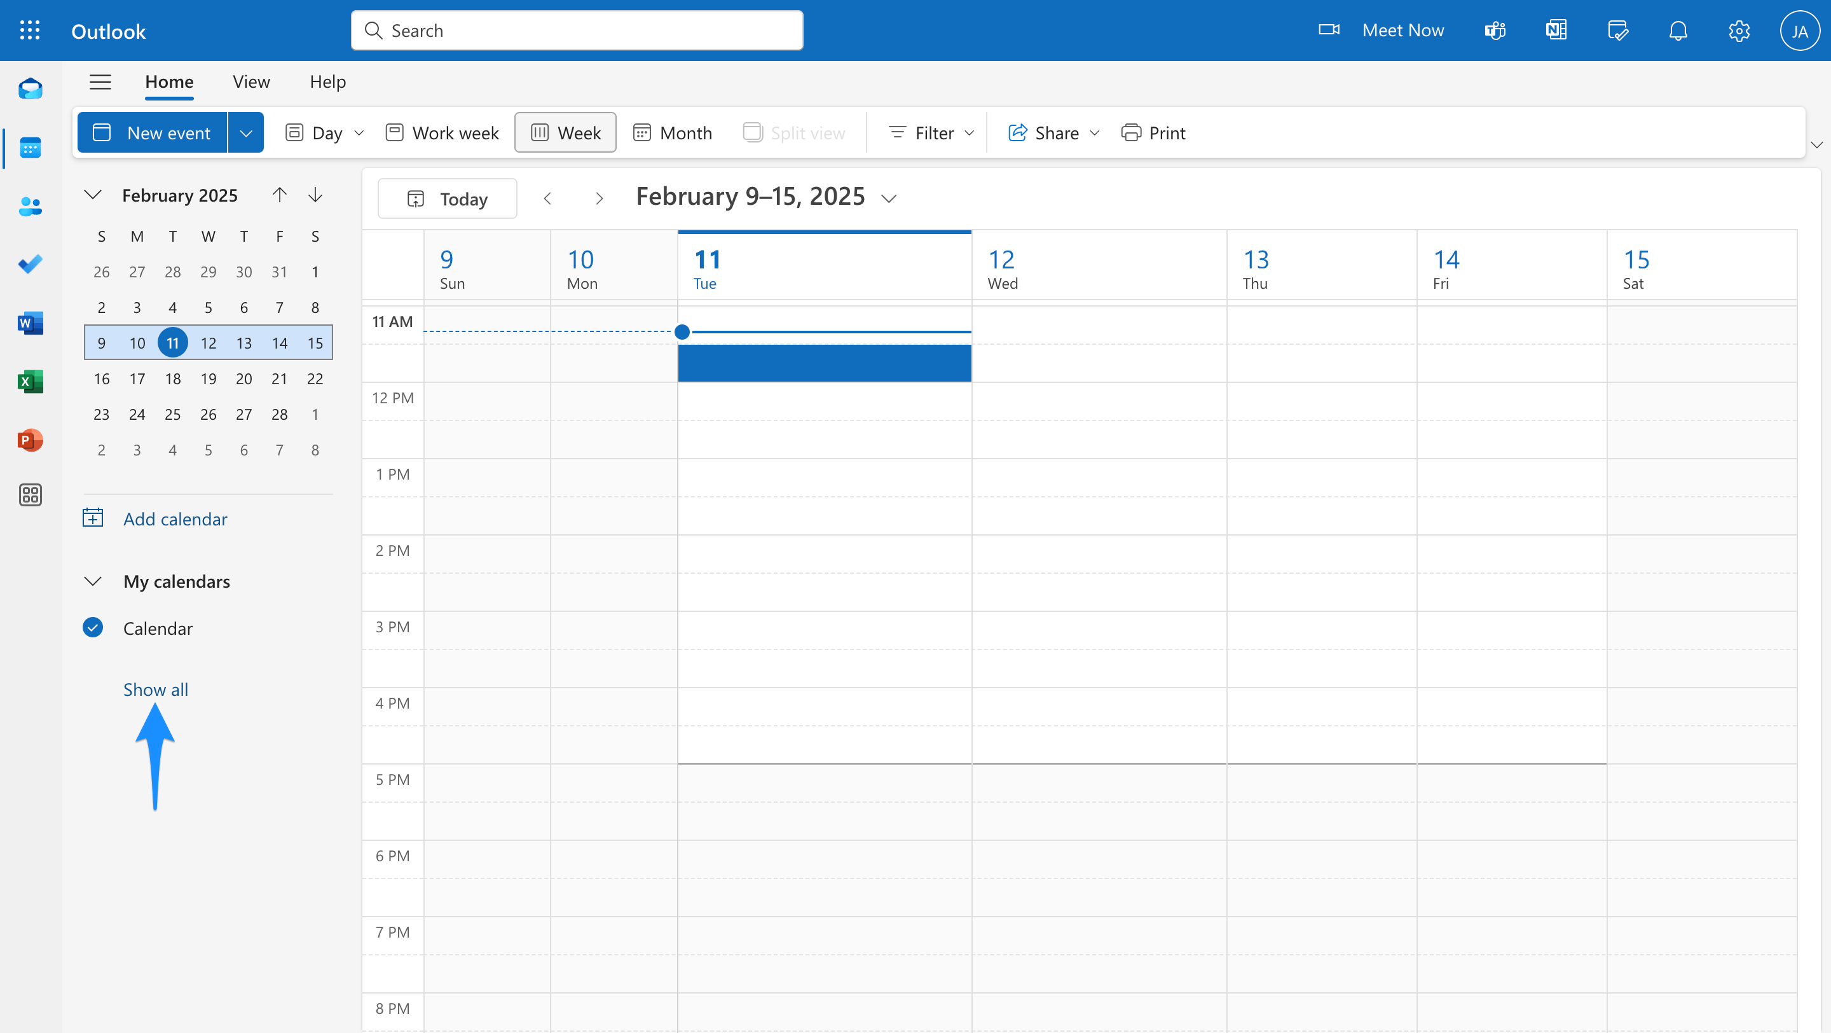
Task: Open the Excel app in sidebar
Action: click(30, 382)
